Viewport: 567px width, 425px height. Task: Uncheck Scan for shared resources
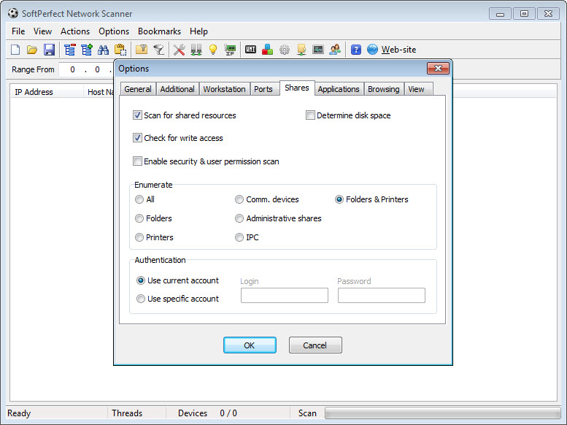tap(137, 115)
